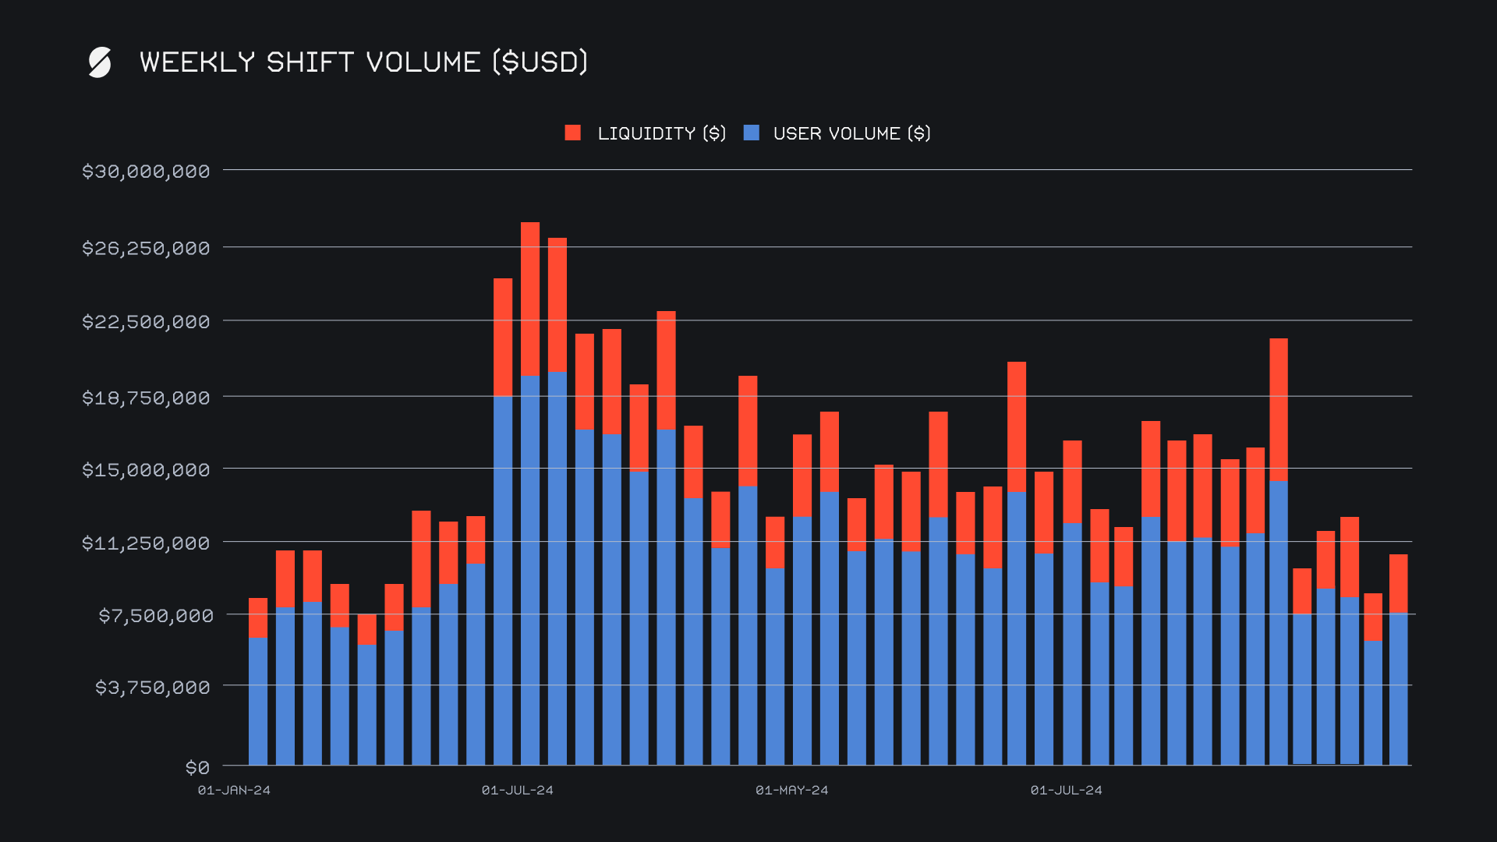Click the $22,500,000 y-axis label
This screenshot has width=1497, height=842.
146,322
